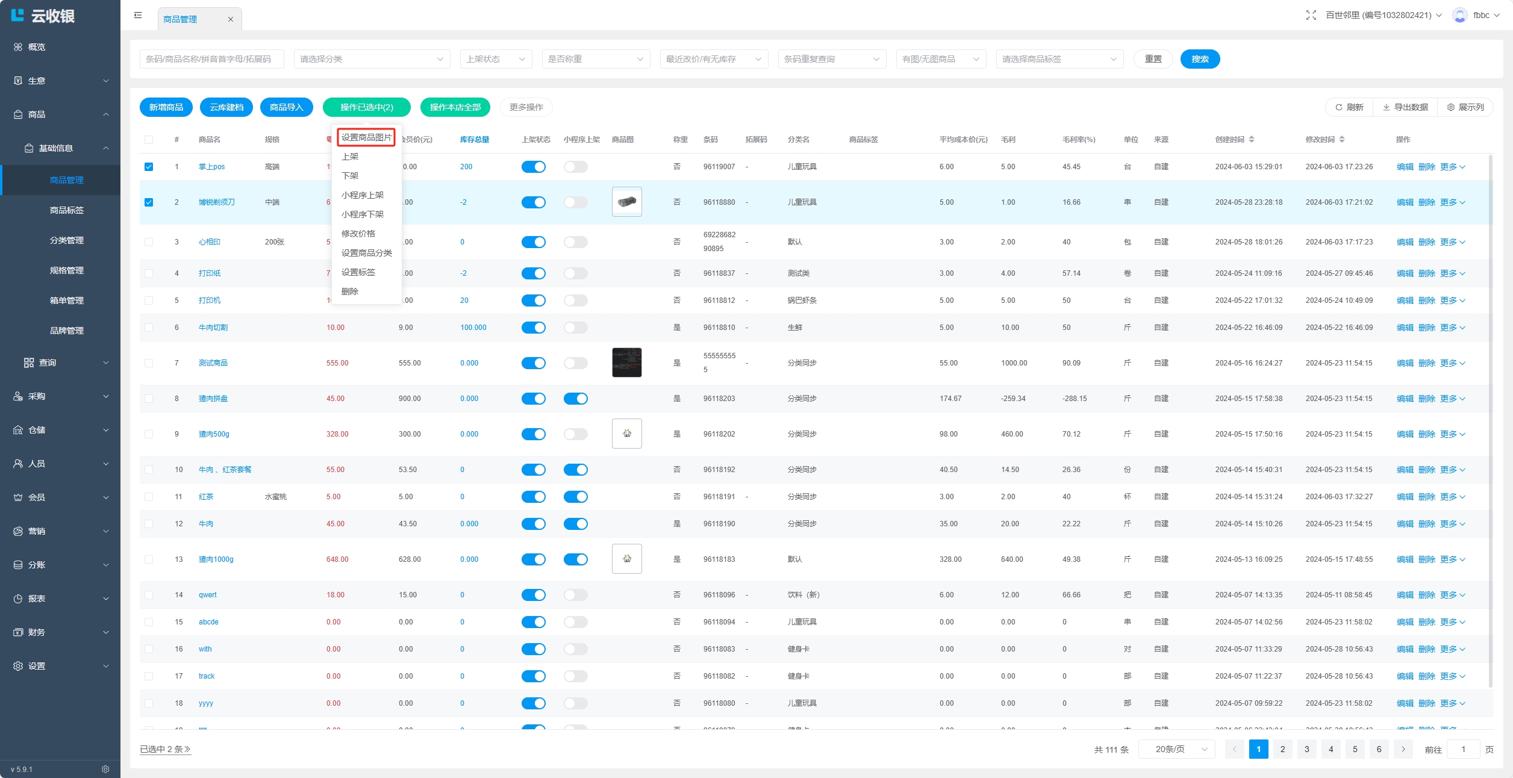1513x778 pixels.
Task: Uncheck the checkbox for 掌上pos row
Action: point(149,167)
